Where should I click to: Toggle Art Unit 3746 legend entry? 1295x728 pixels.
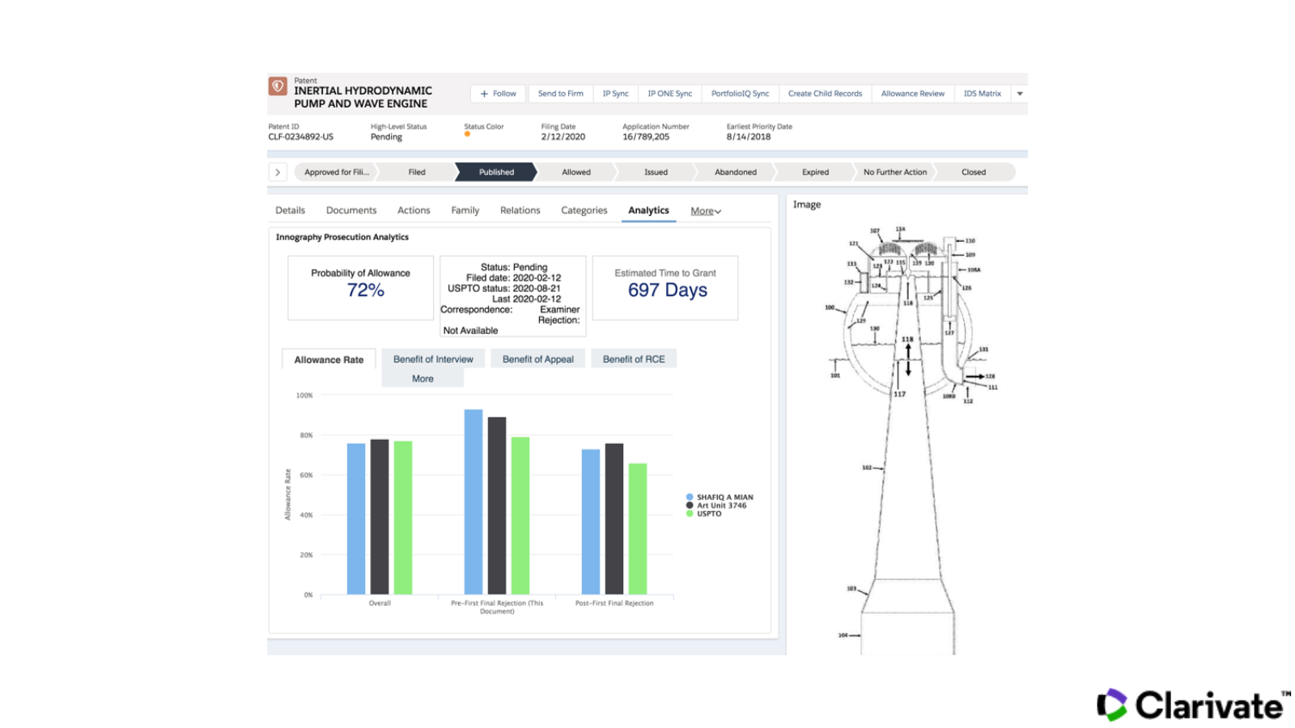[x=716, y=506]
